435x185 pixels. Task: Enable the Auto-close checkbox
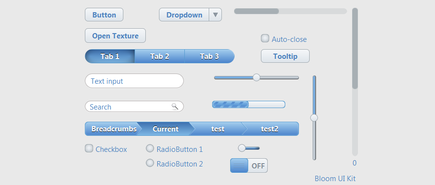[265, 38]
